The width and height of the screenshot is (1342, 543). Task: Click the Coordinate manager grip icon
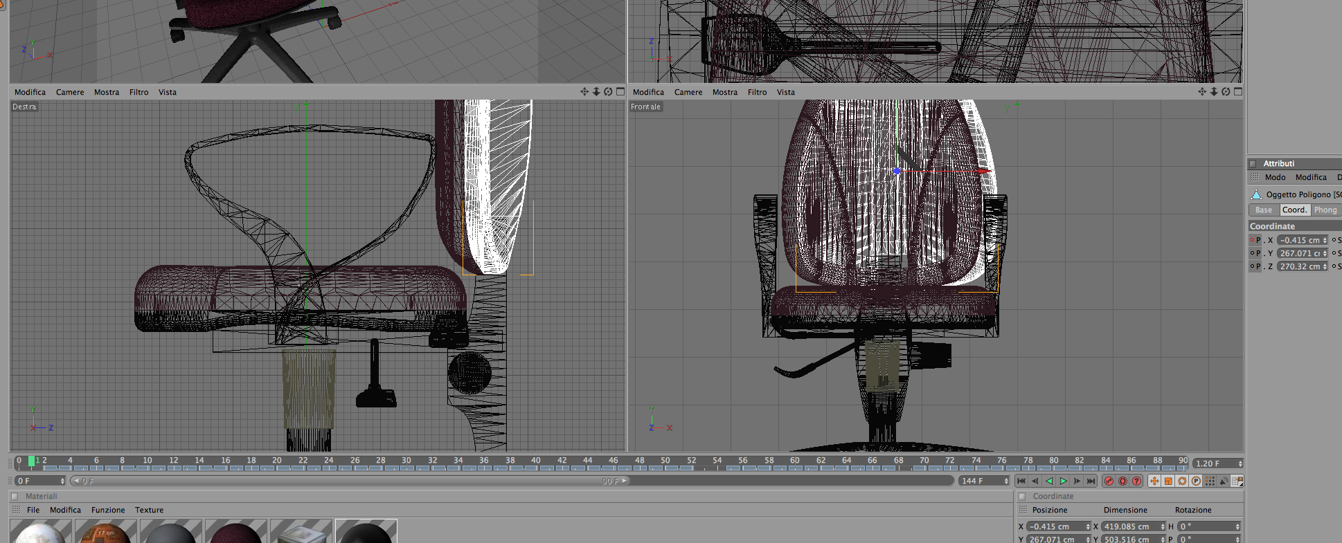pos(1023,510)
